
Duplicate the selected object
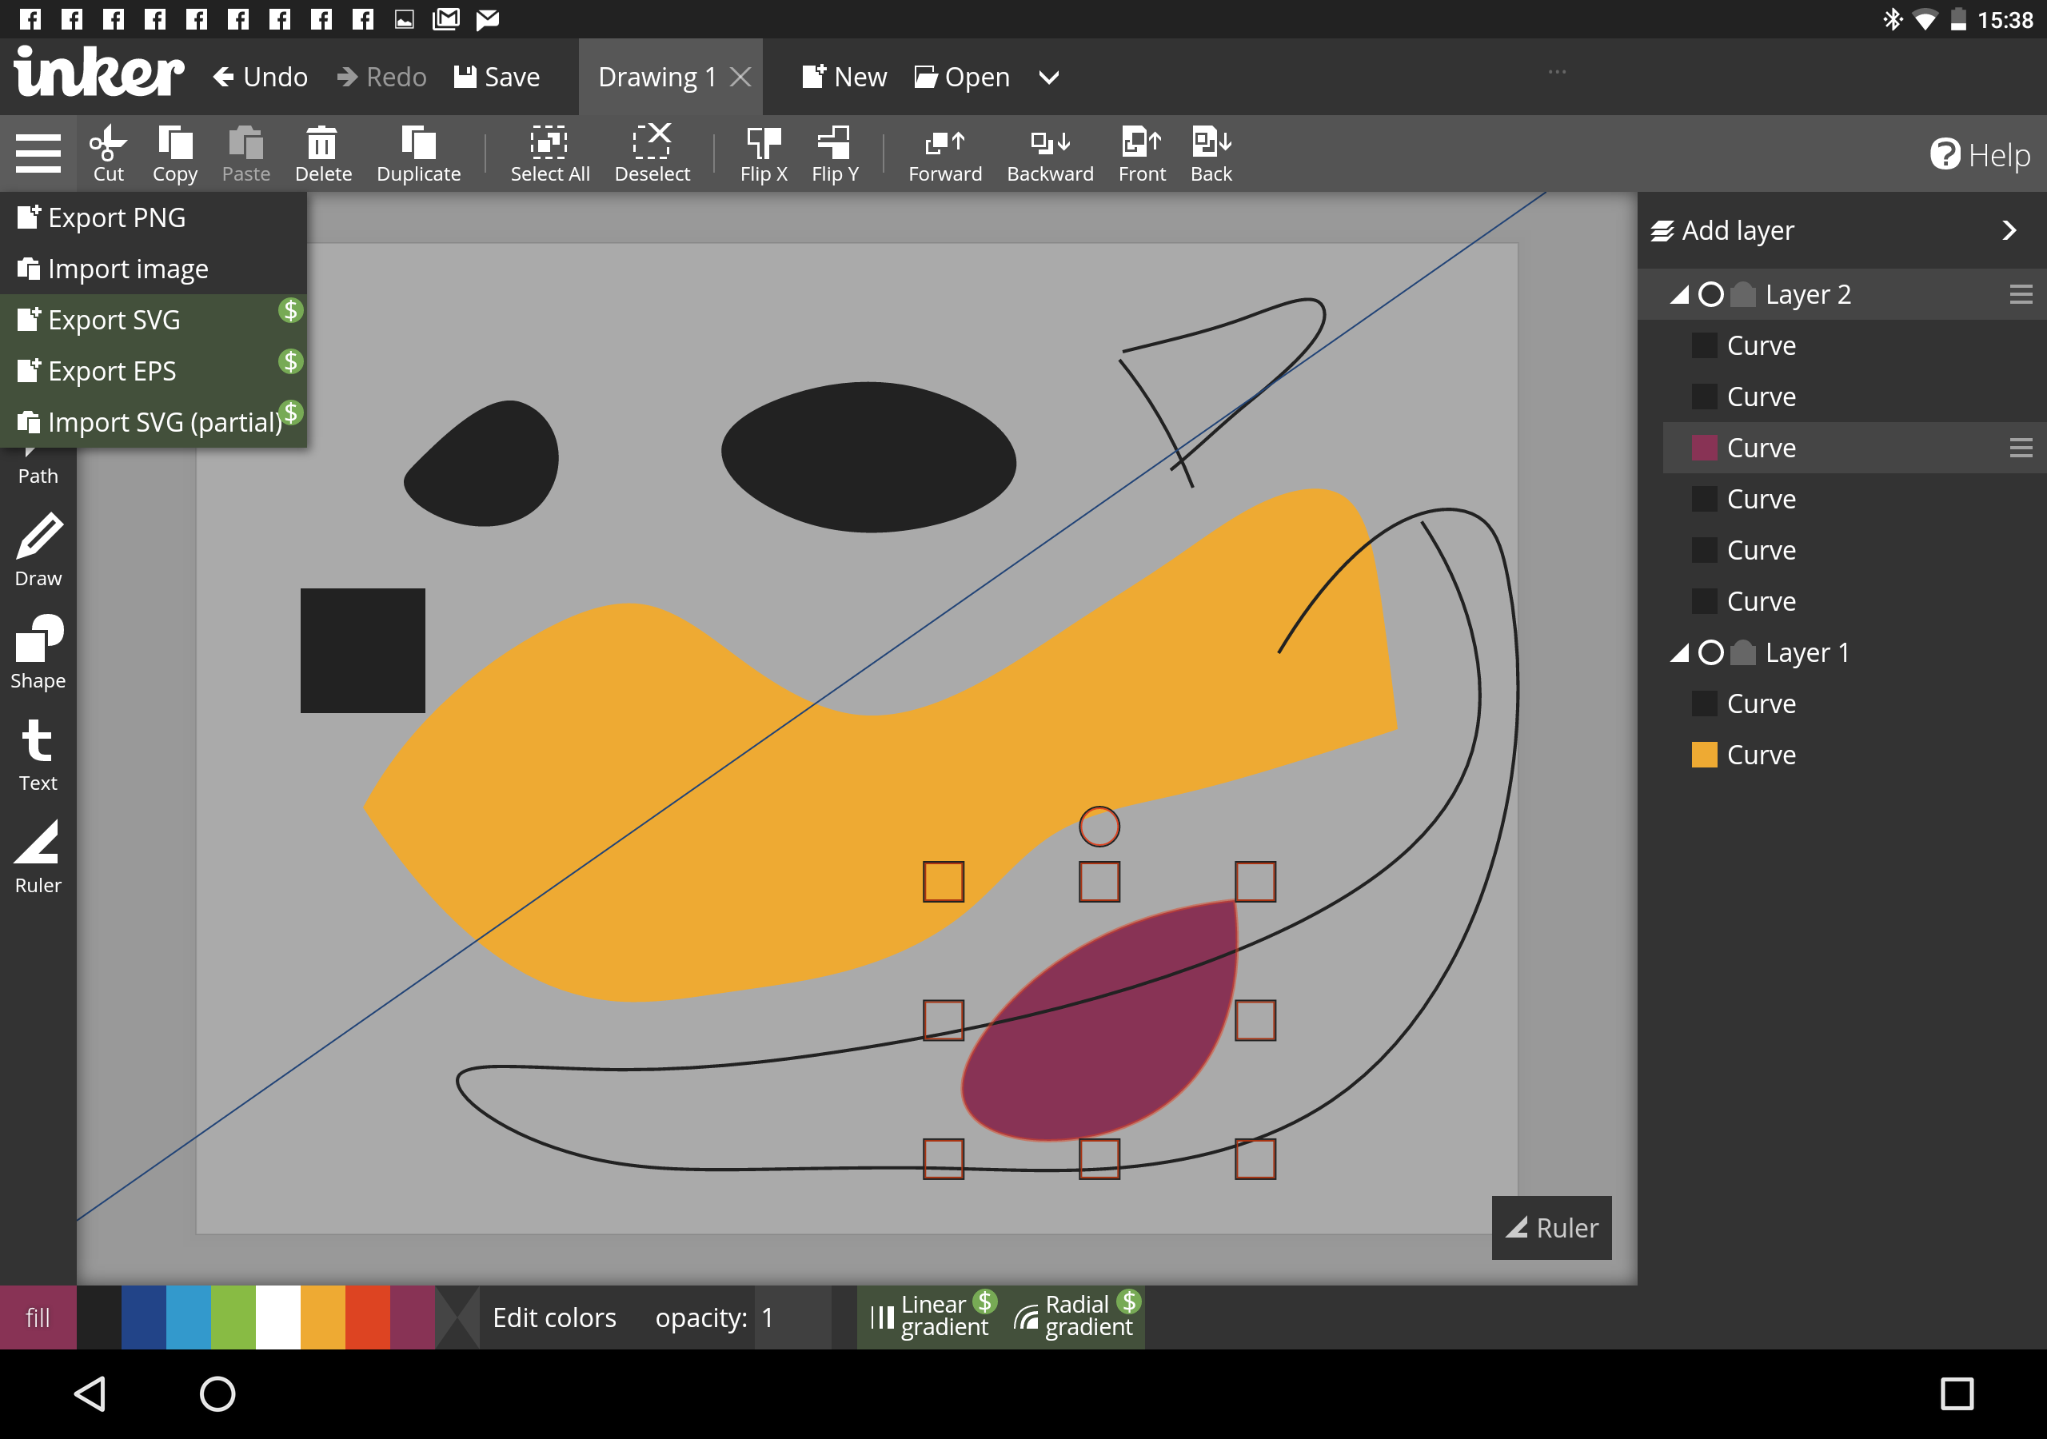click(418, 153)
